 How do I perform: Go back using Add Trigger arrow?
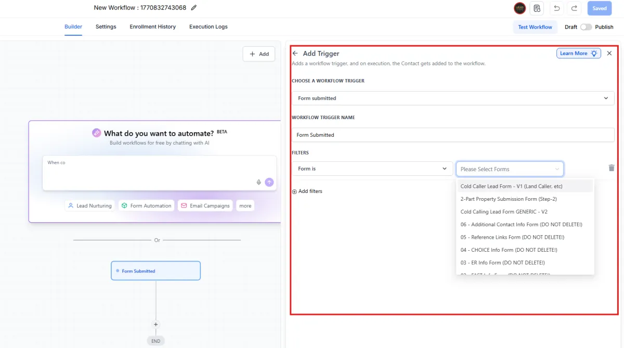[295, 54]
